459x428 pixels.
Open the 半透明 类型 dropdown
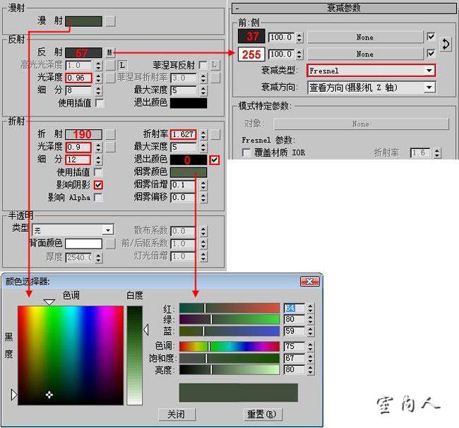[x=73, y=230]
